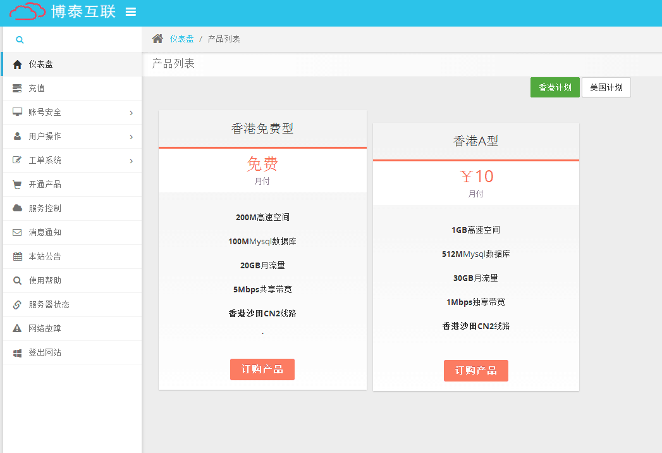This screenshot has width=662, height=453.
Task: Click the edit icon for 工单系统
Action: point(17,160)
